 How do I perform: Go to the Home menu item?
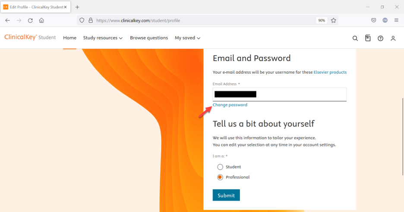pyautogui.click(x=69, y=38)
